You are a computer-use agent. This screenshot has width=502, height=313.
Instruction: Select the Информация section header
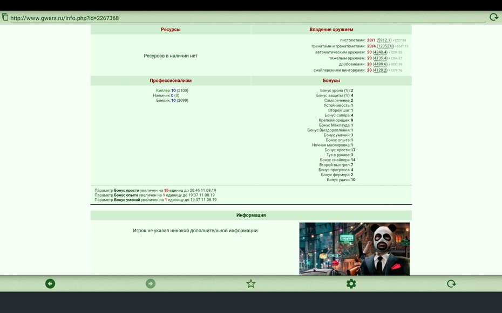[x=251, y=215]
